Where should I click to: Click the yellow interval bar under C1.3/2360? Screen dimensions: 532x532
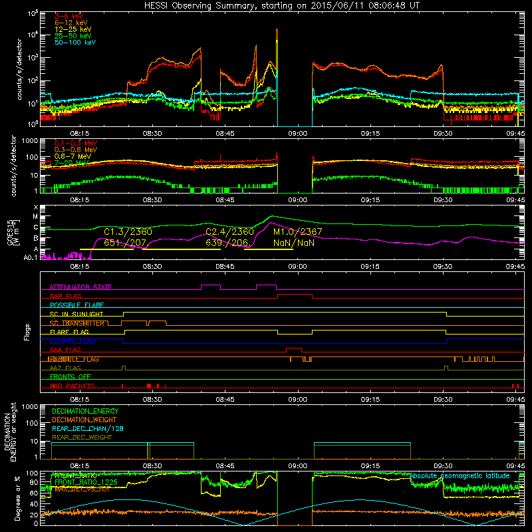[x=106, y=249]
